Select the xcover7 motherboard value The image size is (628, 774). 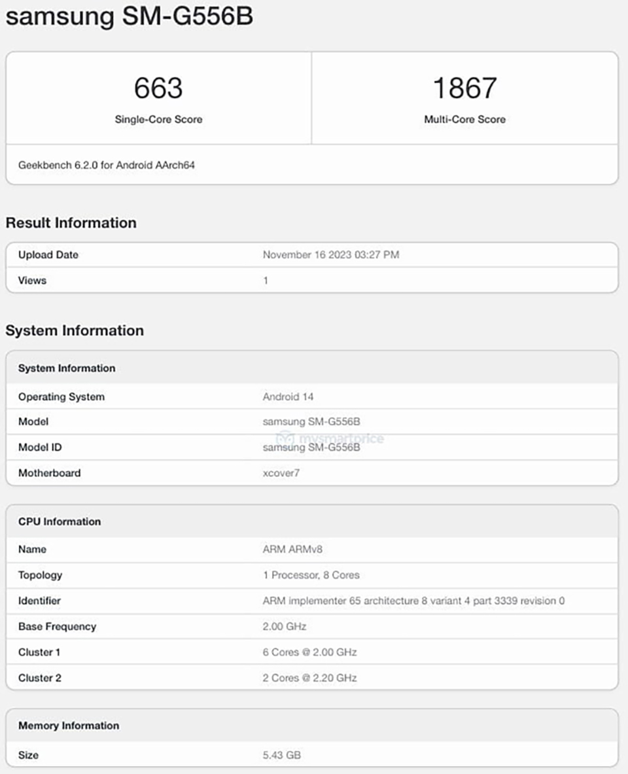pos(281,473)
